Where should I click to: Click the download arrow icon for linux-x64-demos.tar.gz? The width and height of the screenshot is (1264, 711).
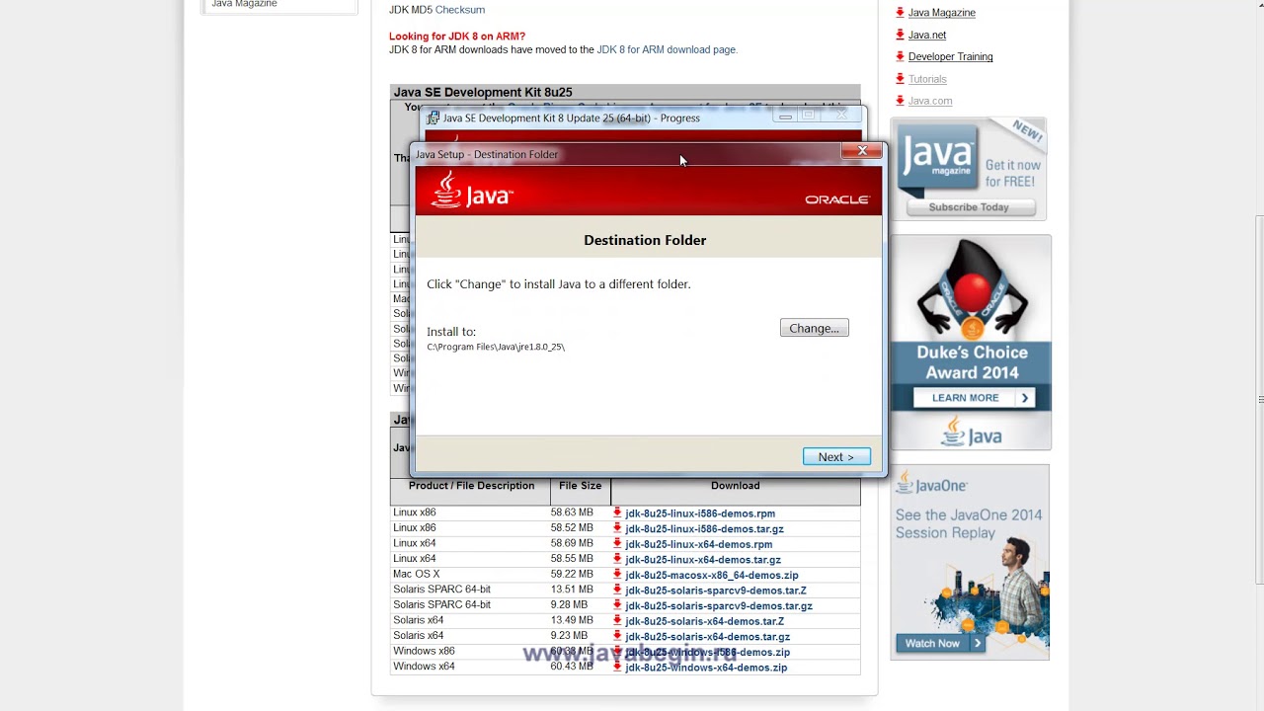coord(617,560)
